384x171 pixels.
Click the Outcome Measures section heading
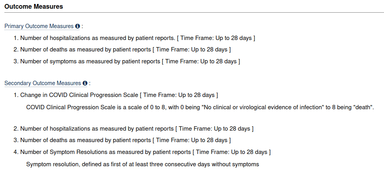pyautogui.click(x=34, y=7)
